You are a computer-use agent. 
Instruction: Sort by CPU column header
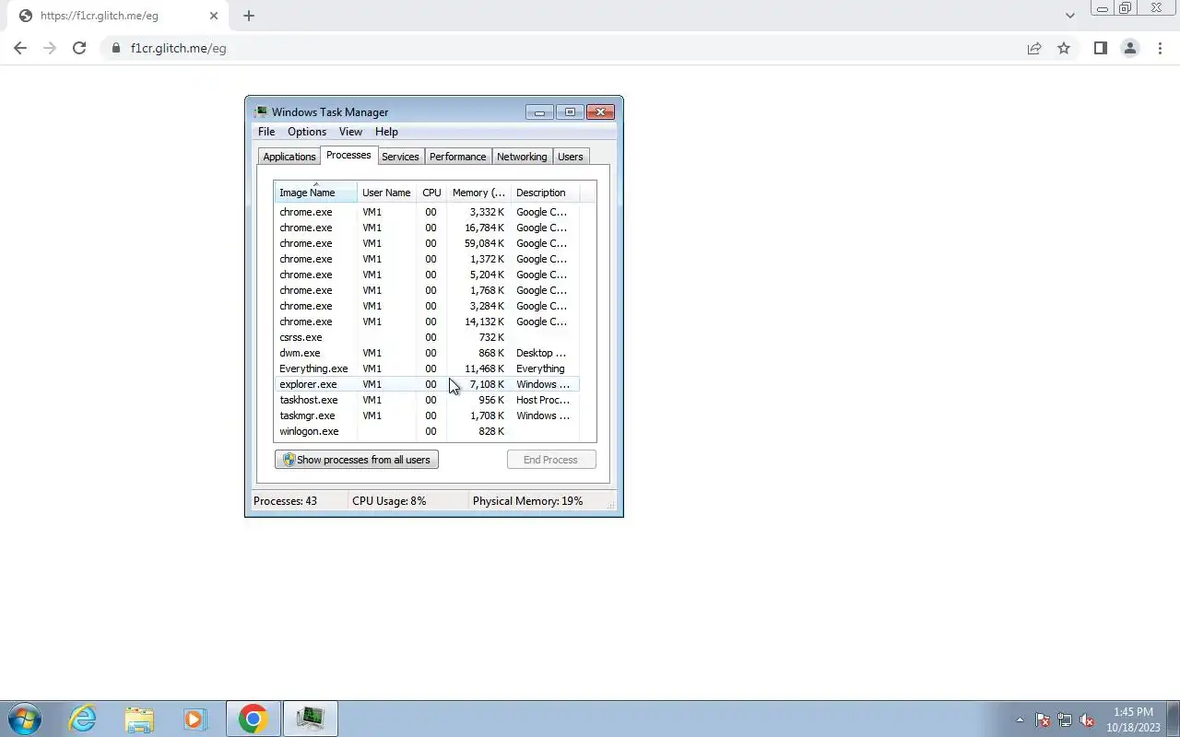point(431,193)
